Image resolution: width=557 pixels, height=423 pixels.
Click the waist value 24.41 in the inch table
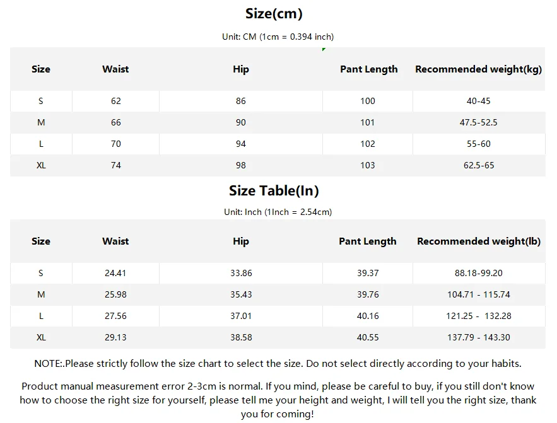(115, 273)
